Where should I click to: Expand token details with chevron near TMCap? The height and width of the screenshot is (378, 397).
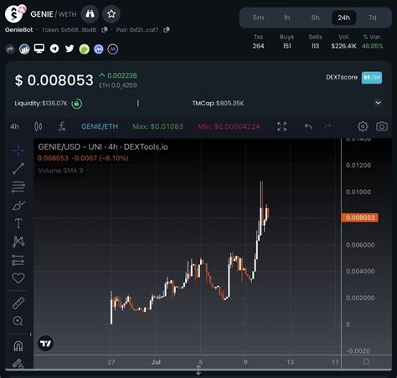pyautogui.click(x=378, y=103)
